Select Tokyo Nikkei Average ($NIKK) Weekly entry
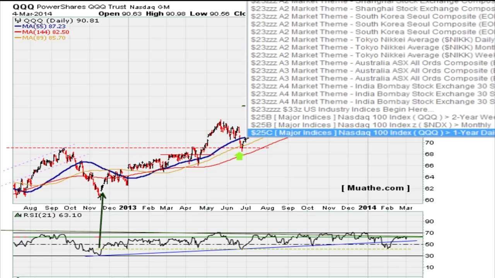Image resolution: width=495 pixels, height=278 pixels. pos(372,55)
